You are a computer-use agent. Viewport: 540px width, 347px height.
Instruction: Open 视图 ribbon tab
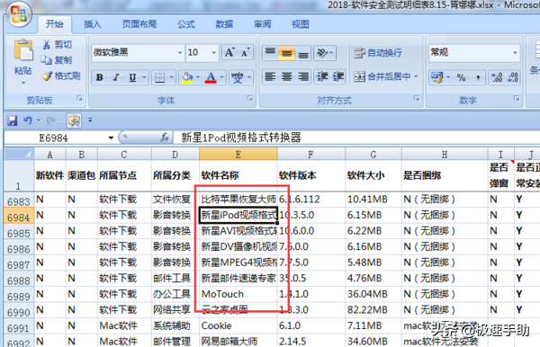[x=301, y=24]
